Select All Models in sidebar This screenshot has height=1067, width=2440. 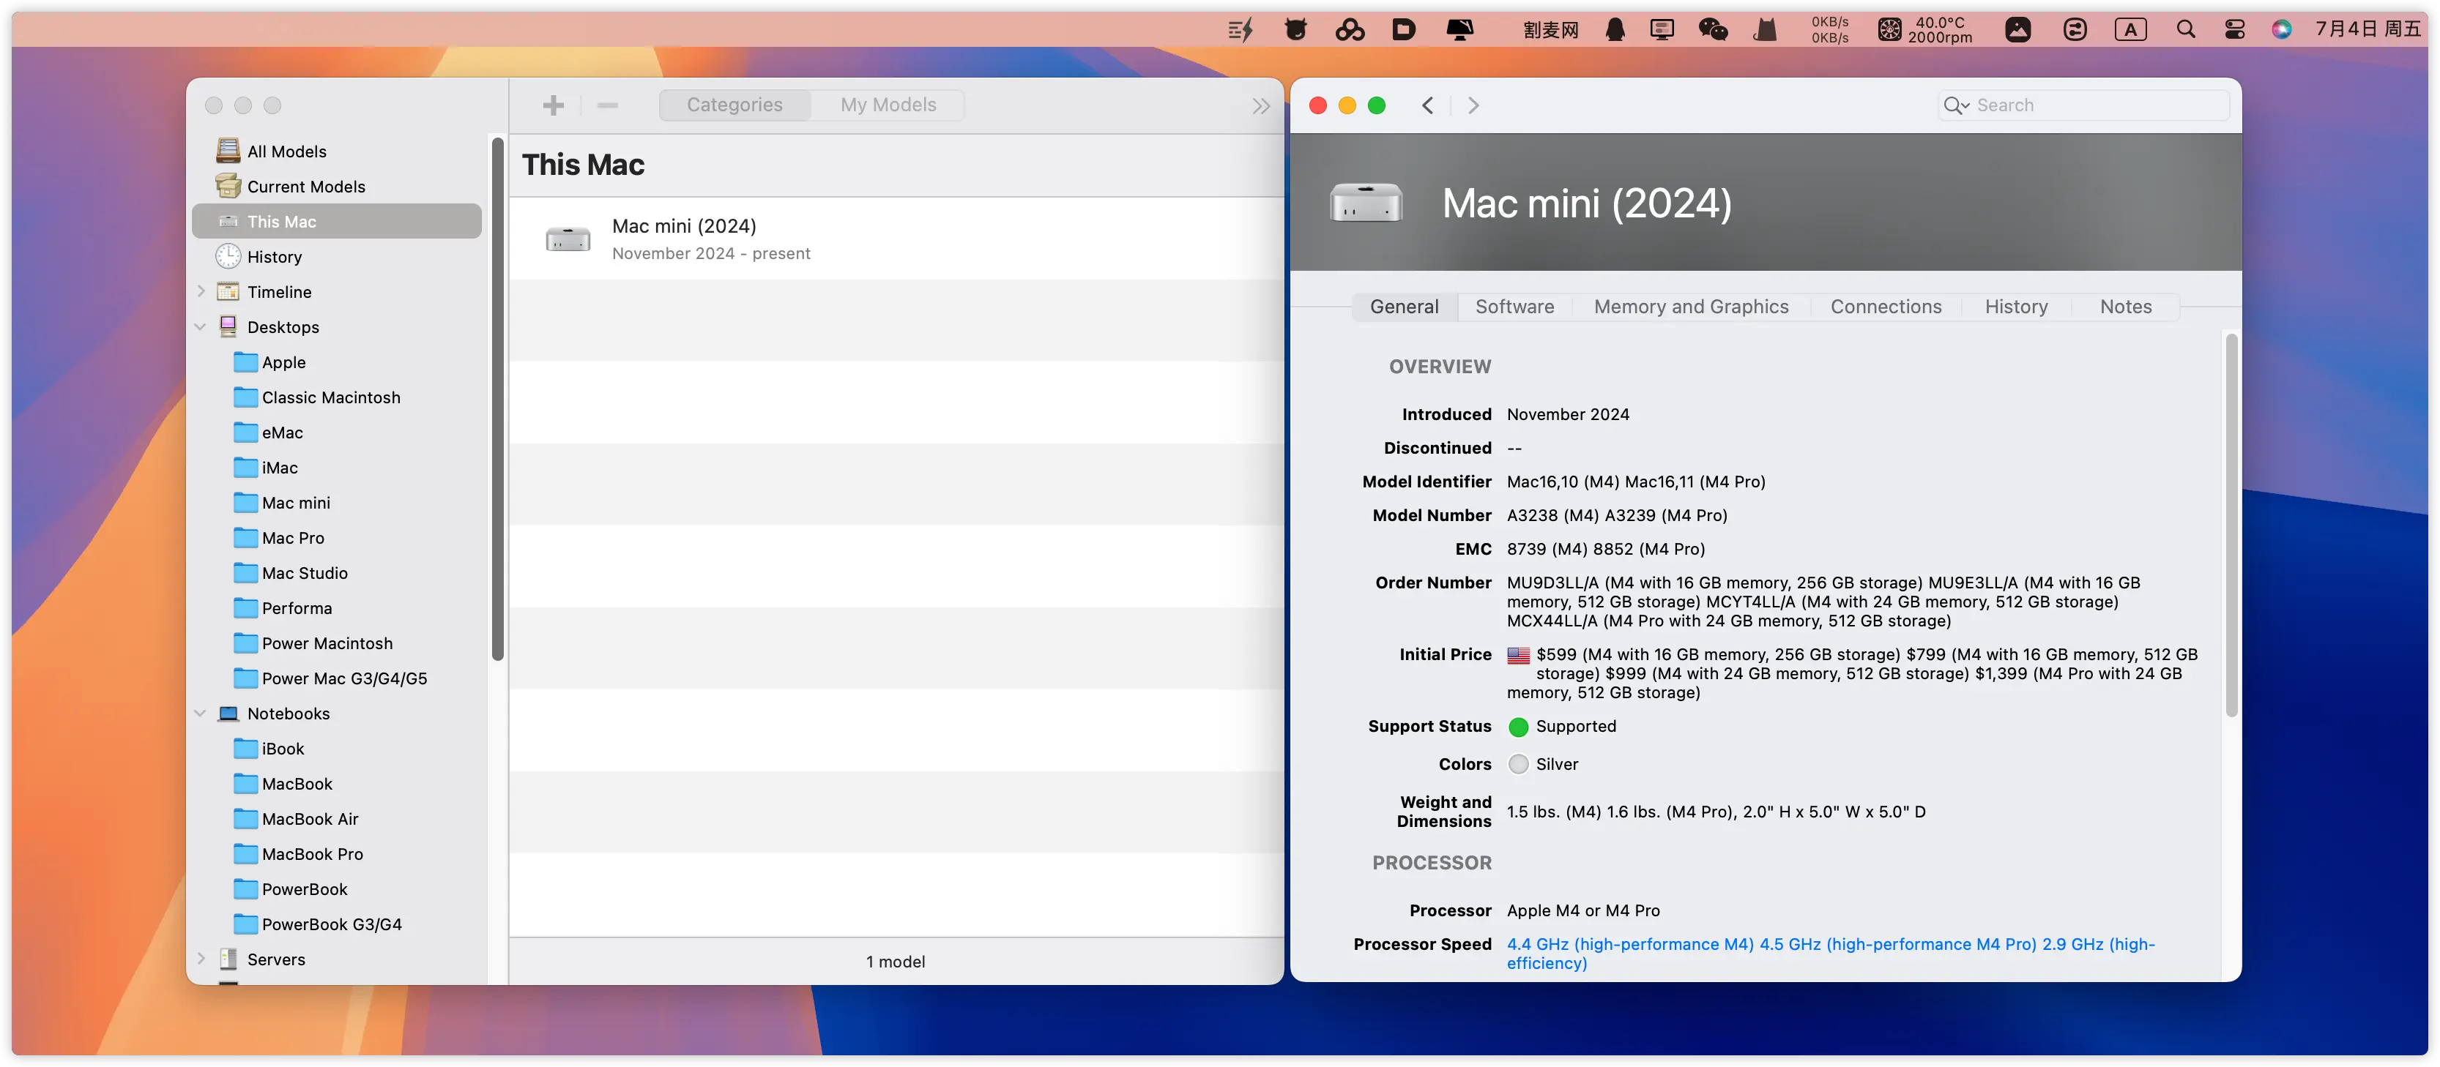click(x=286, y=151)
